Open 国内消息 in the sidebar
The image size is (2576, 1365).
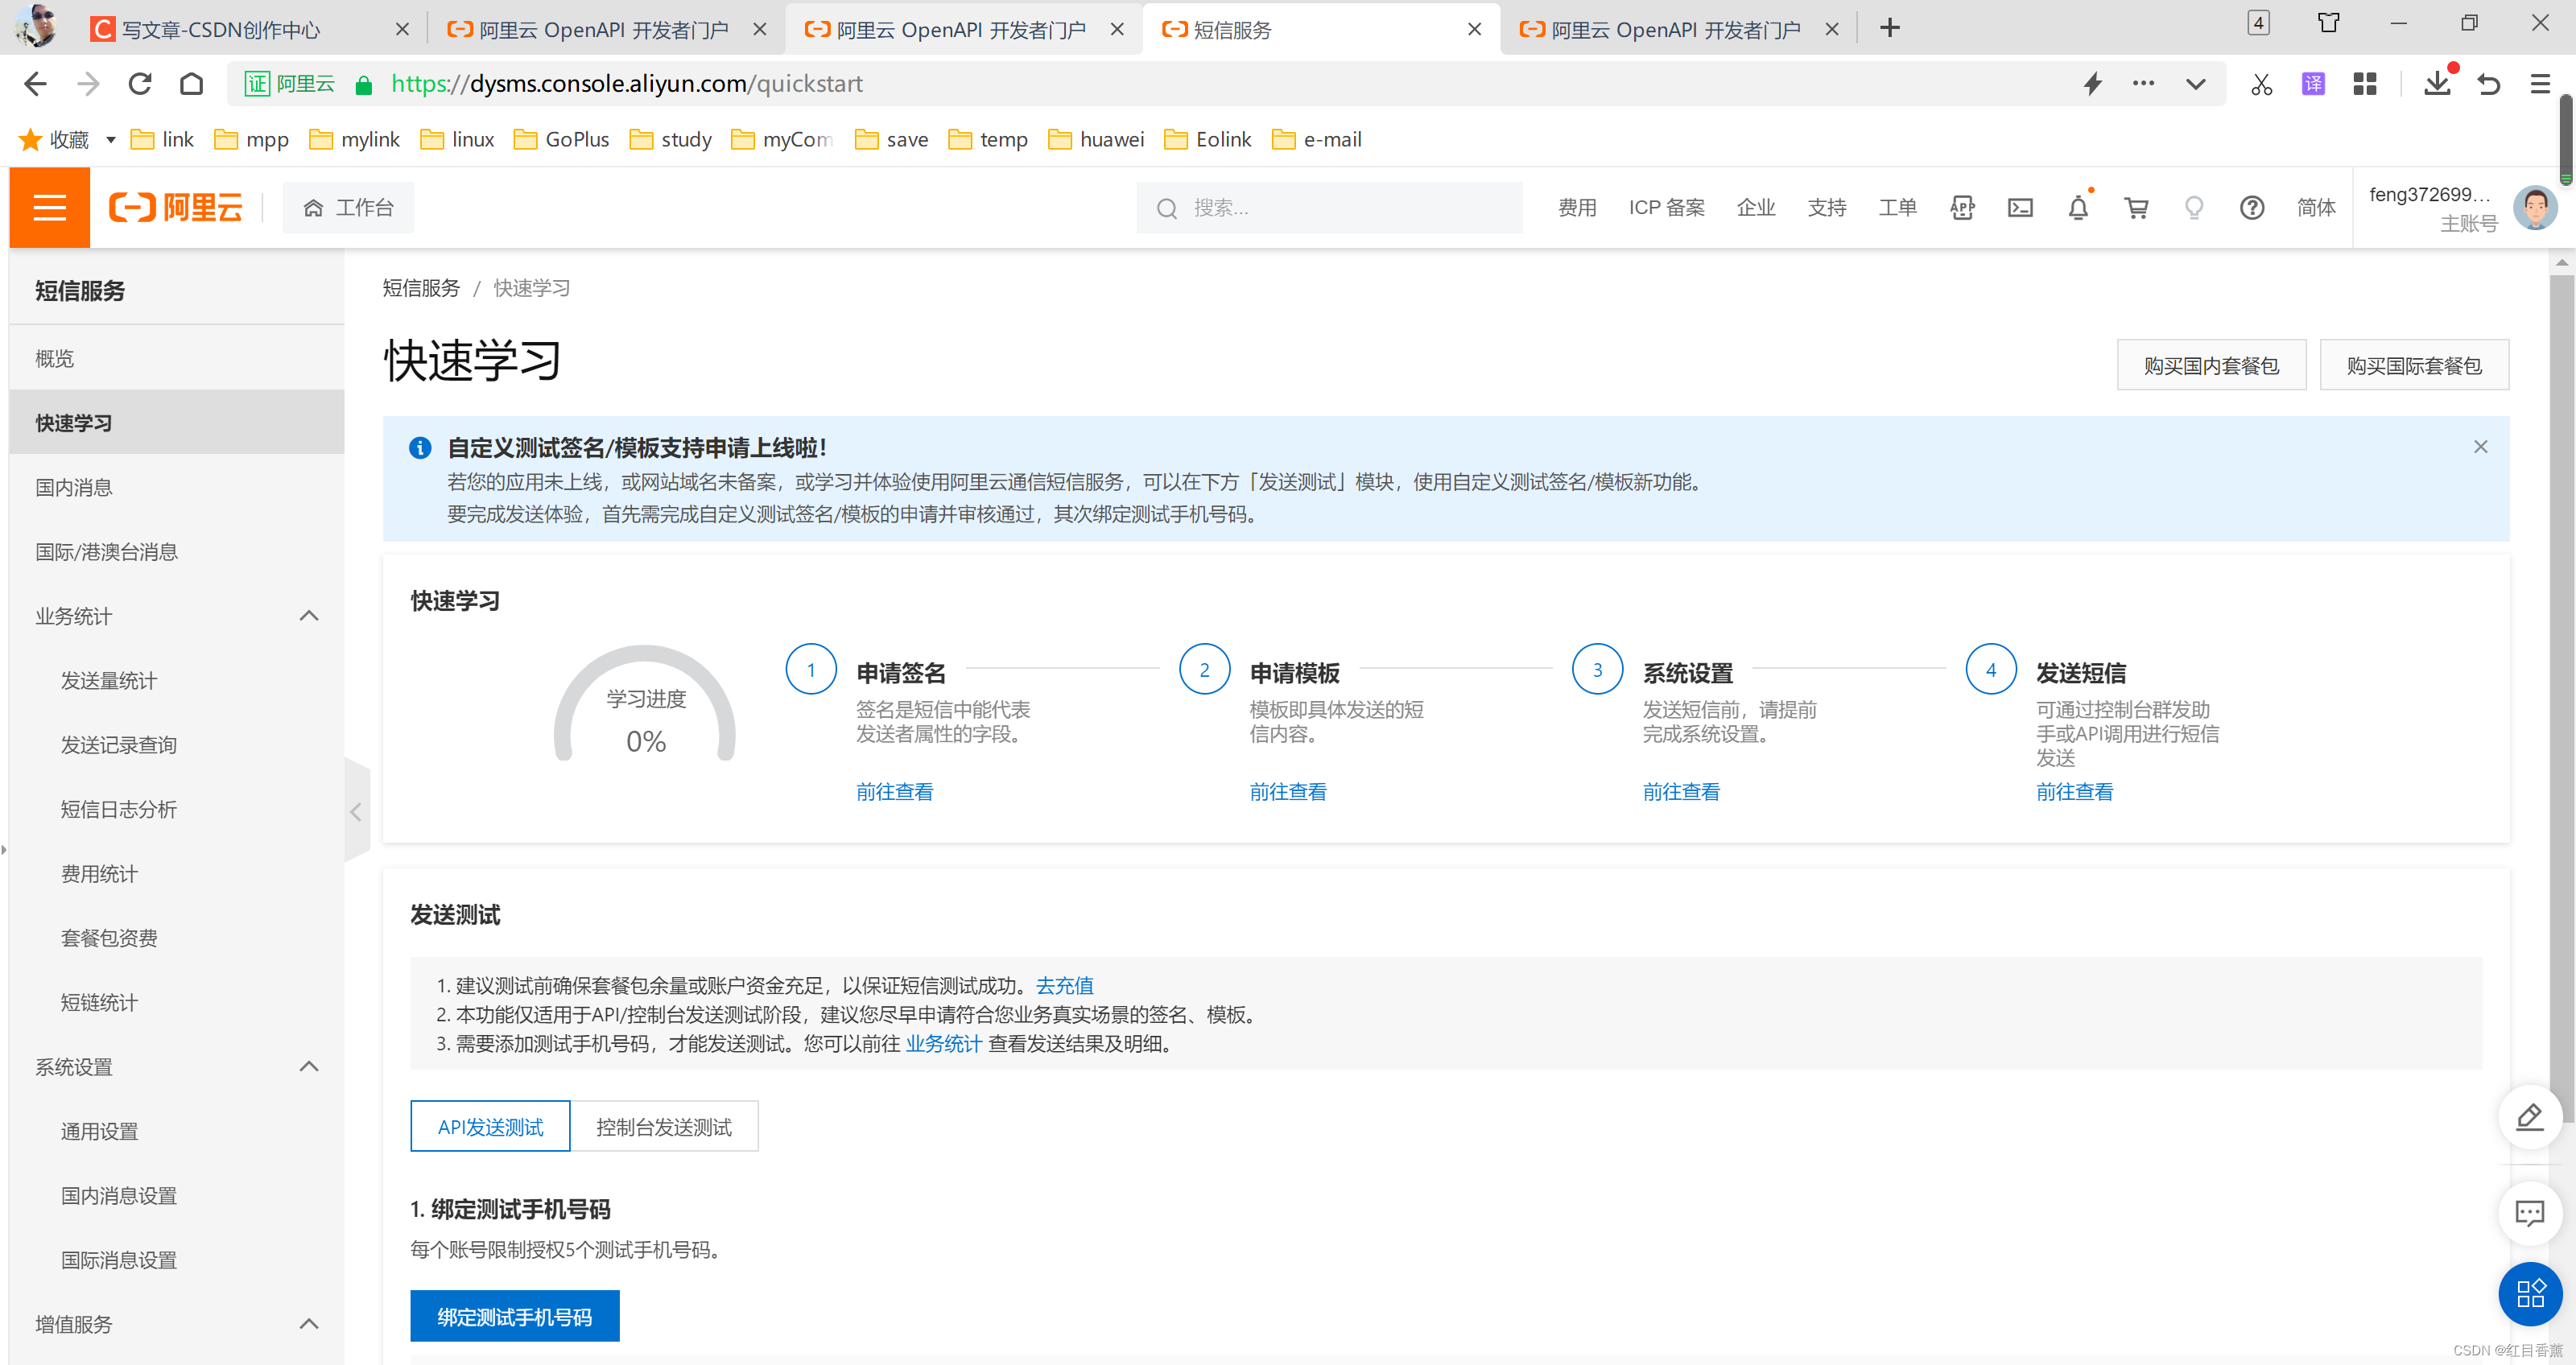(176, 487)
